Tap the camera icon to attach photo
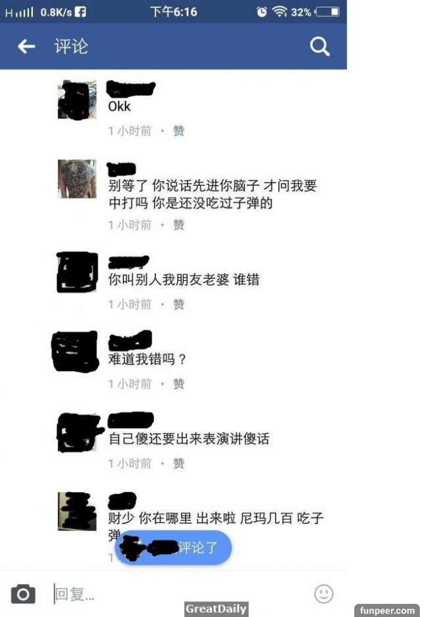Screen dimensions: 433x617 pyautogui.click(x=23, y=594)
